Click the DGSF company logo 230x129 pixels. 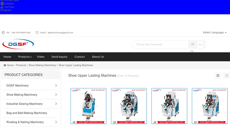click(x=18, y=44)
